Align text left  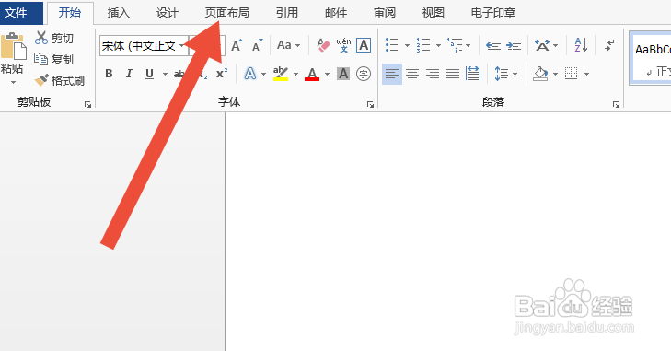tap(391, 74)
